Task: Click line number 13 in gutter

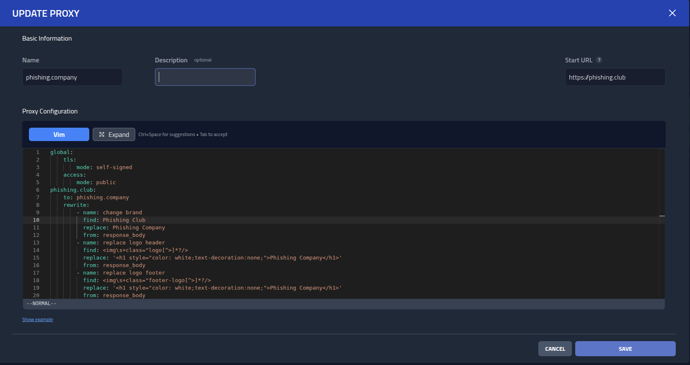Action: tap(36, 243)
